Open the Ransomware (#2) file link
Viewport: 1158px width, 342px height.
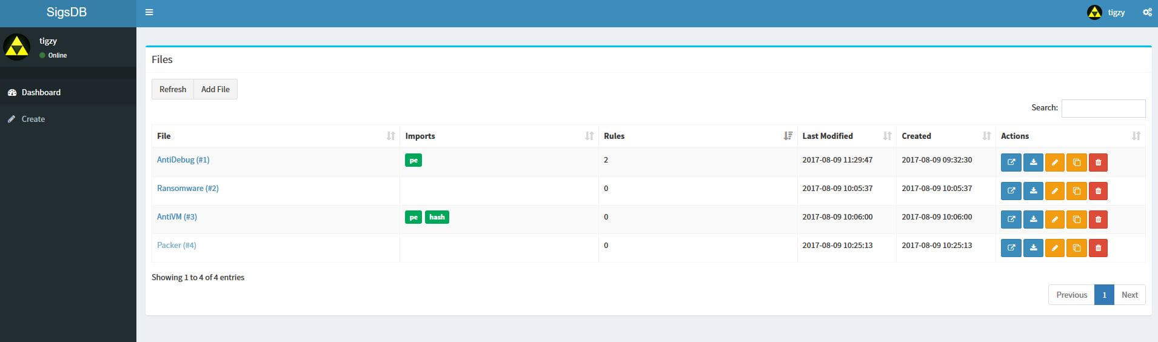pyautogui.click(x=188, y=188)
